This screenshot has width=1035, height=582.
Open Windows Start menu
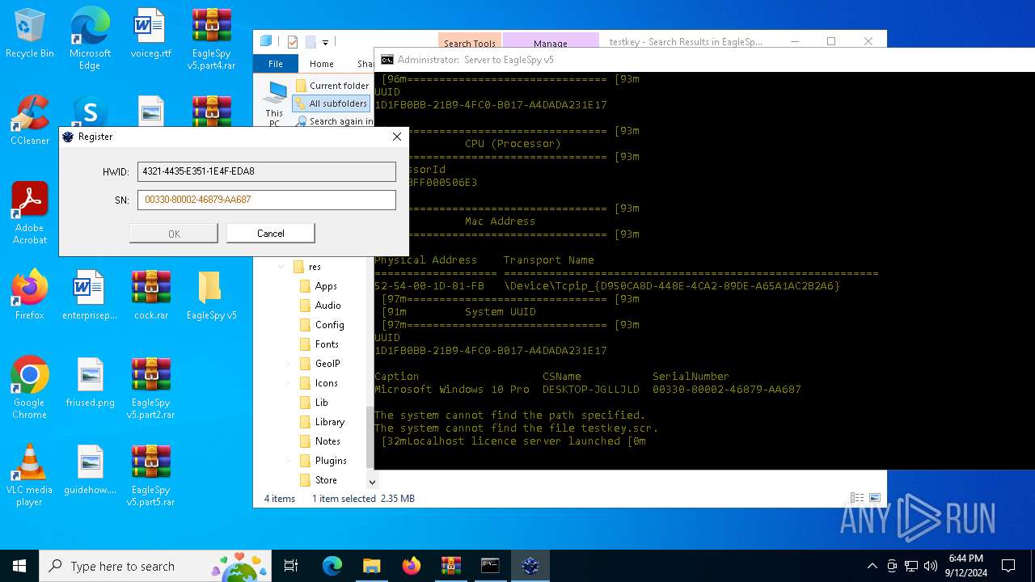(x=19, y=566)
